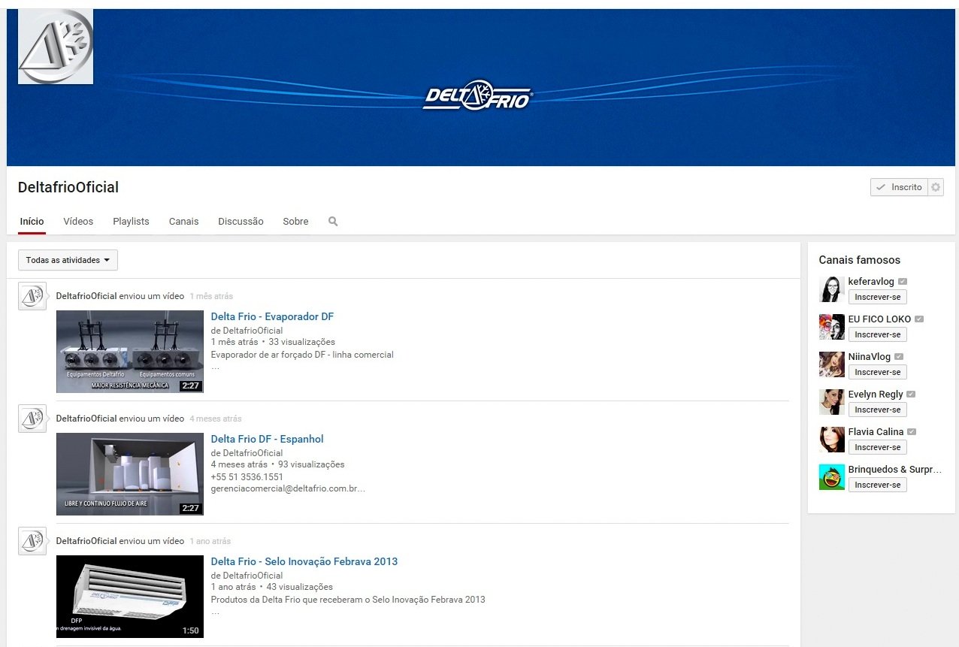
Task: Click 43 visualizações view count
Action: (299, 587)
